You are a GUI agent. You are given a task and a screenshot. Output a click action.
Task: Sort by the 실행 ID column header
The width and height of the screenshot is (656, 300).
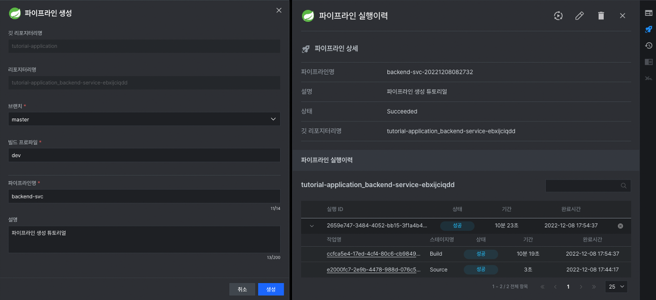[335, 209]
